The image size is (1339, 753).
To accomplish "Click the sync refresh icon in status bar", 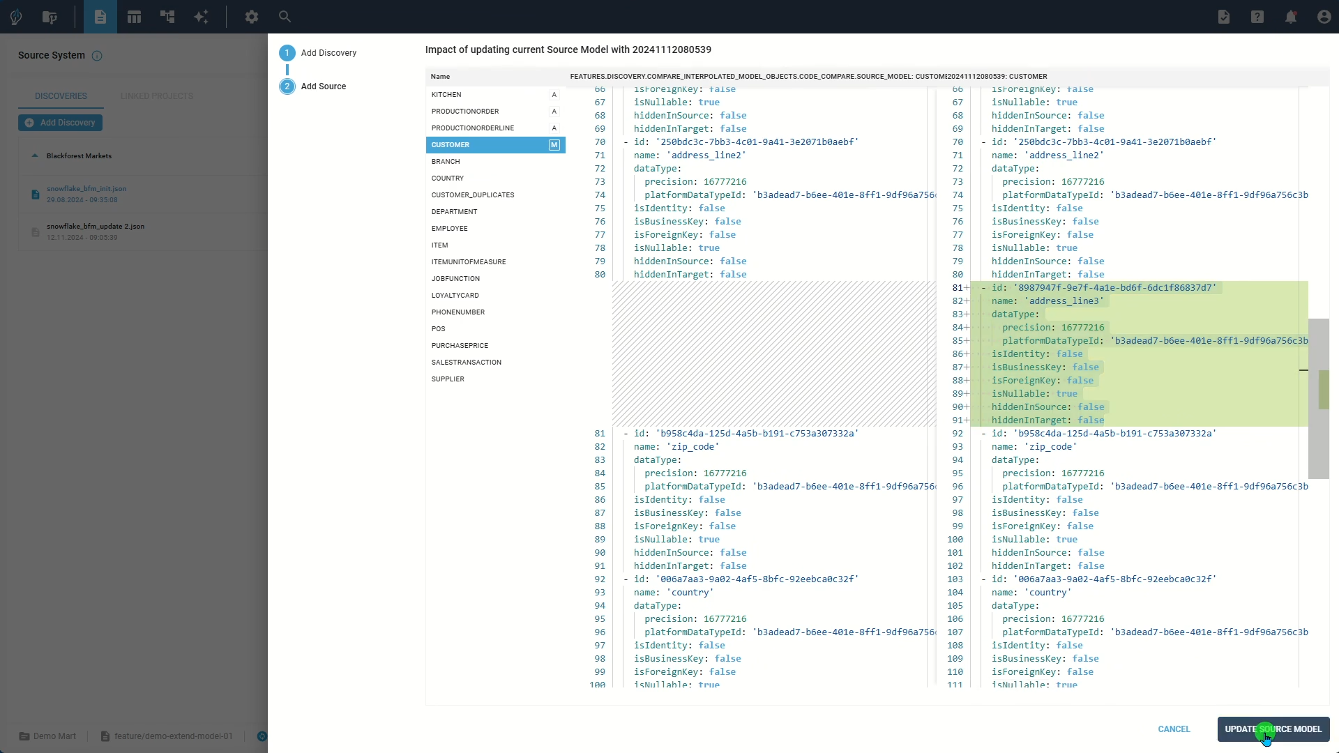I will 262,736.
